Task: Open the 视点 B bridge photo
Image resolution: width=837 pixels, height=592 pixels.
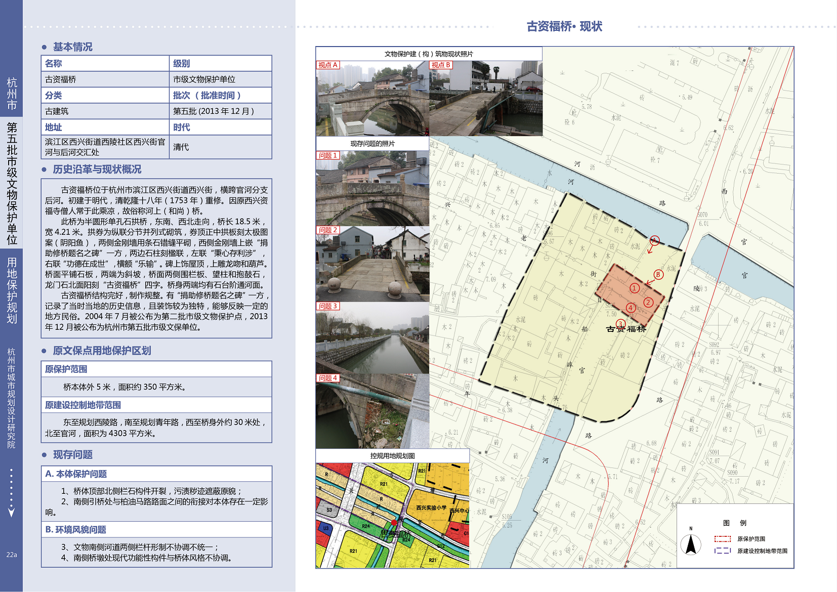Action: [x=486, y=99]
